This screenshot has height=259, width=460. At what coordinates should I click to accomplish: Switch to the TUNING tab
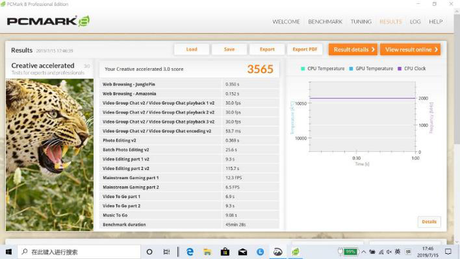click(x=361, y=21)
